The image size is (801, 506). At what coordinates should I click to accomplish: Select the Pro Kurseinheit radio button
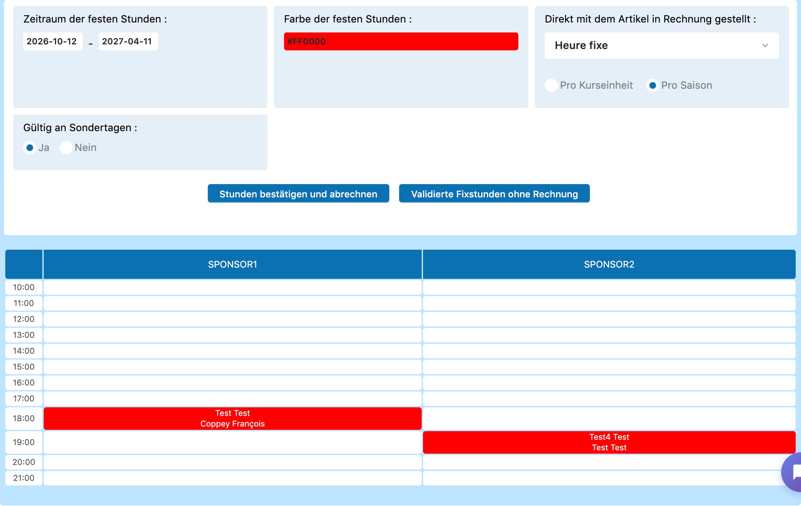click(x=551, y=85)
